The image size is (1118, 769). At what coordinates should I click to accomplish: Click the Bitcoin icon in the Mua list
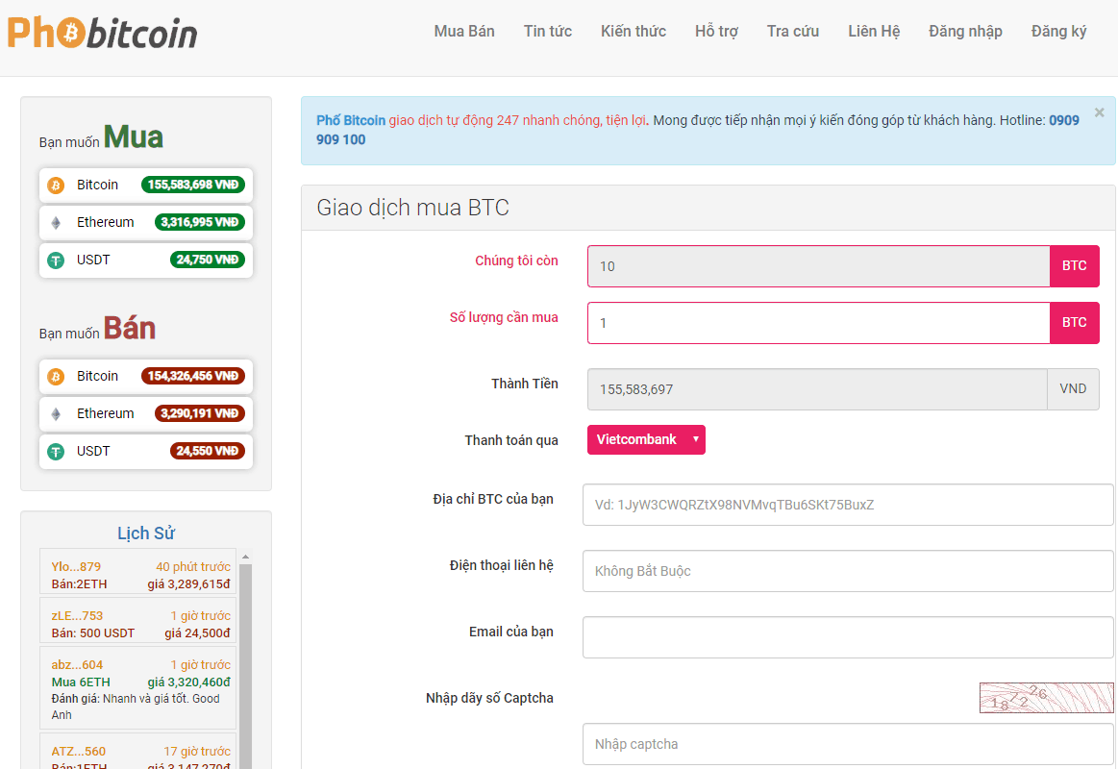click(56, 186)
